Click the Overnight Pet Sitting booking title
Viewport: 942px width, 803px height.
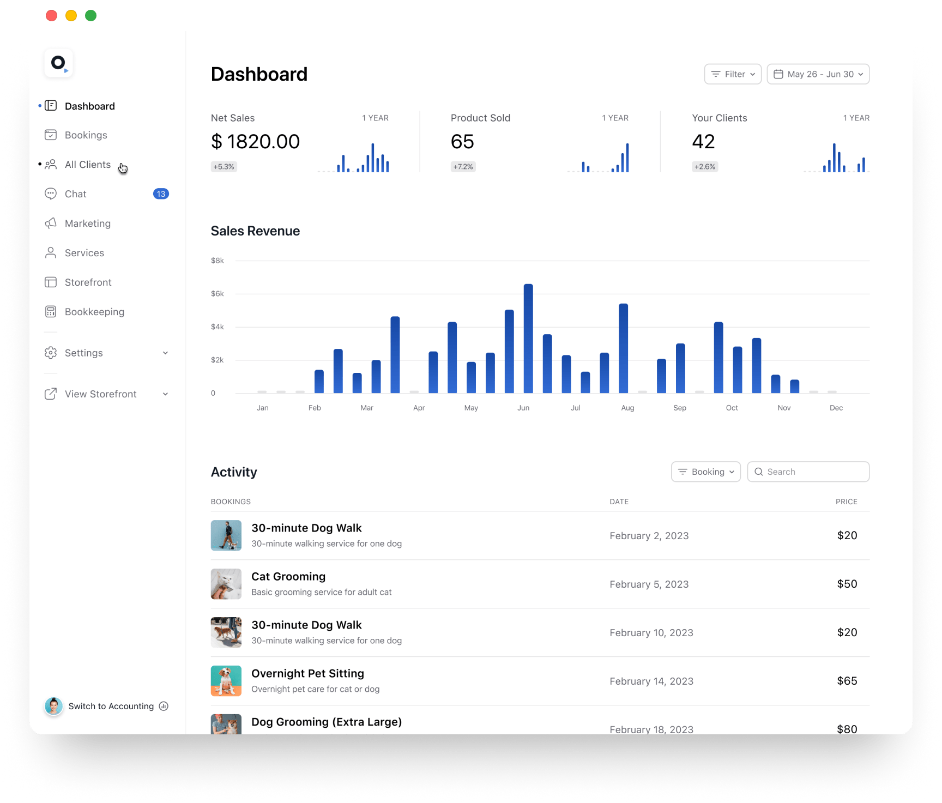(307, 673)
